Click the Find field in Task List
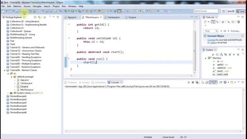Viewport: 247px width, 139px height. click(211, 31)
